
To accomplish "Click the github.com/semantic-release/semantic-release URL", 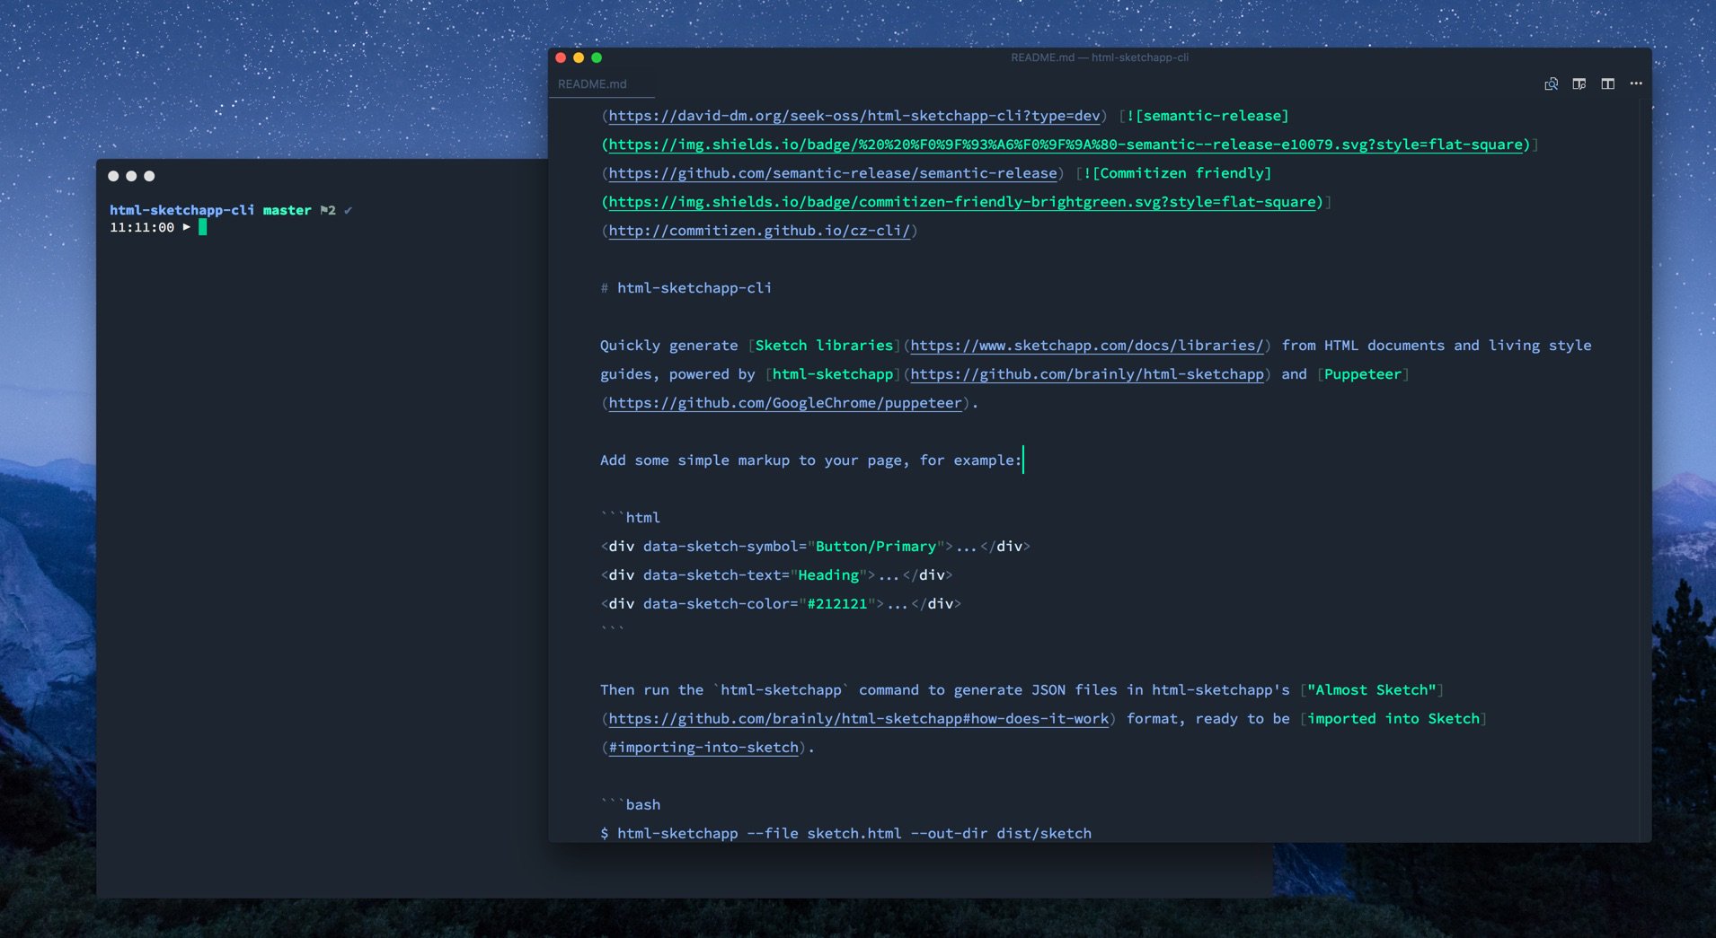I will click(x=833, y=173).
